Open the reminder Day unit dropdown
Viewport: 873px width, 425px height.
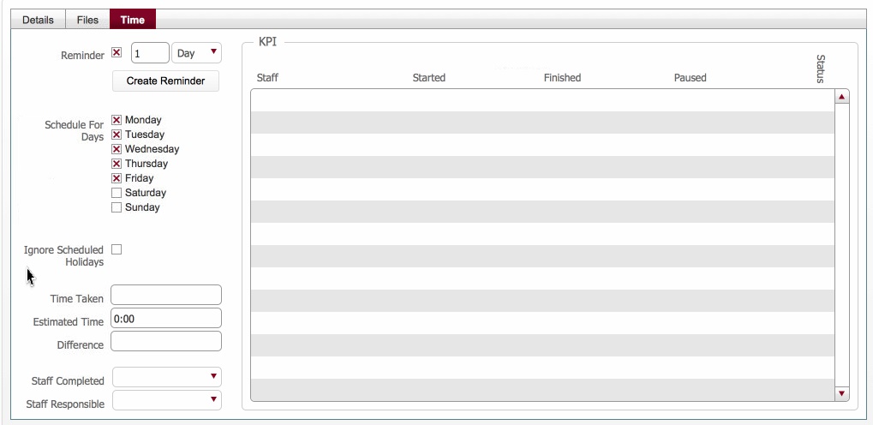197,53
